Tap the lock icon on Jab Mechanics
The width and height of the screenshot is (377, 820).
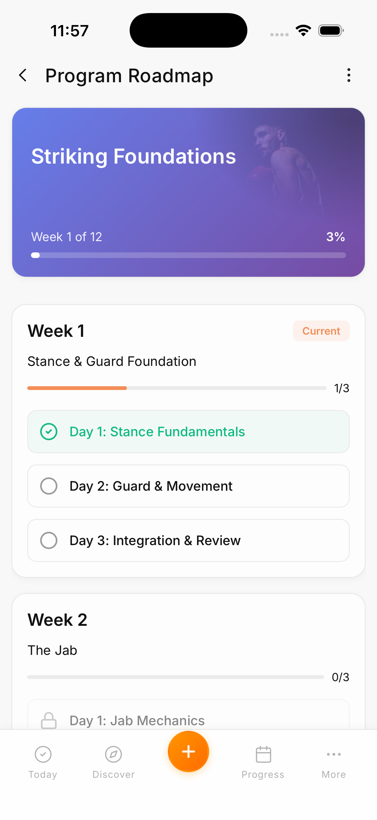click(x=49, y=720)
